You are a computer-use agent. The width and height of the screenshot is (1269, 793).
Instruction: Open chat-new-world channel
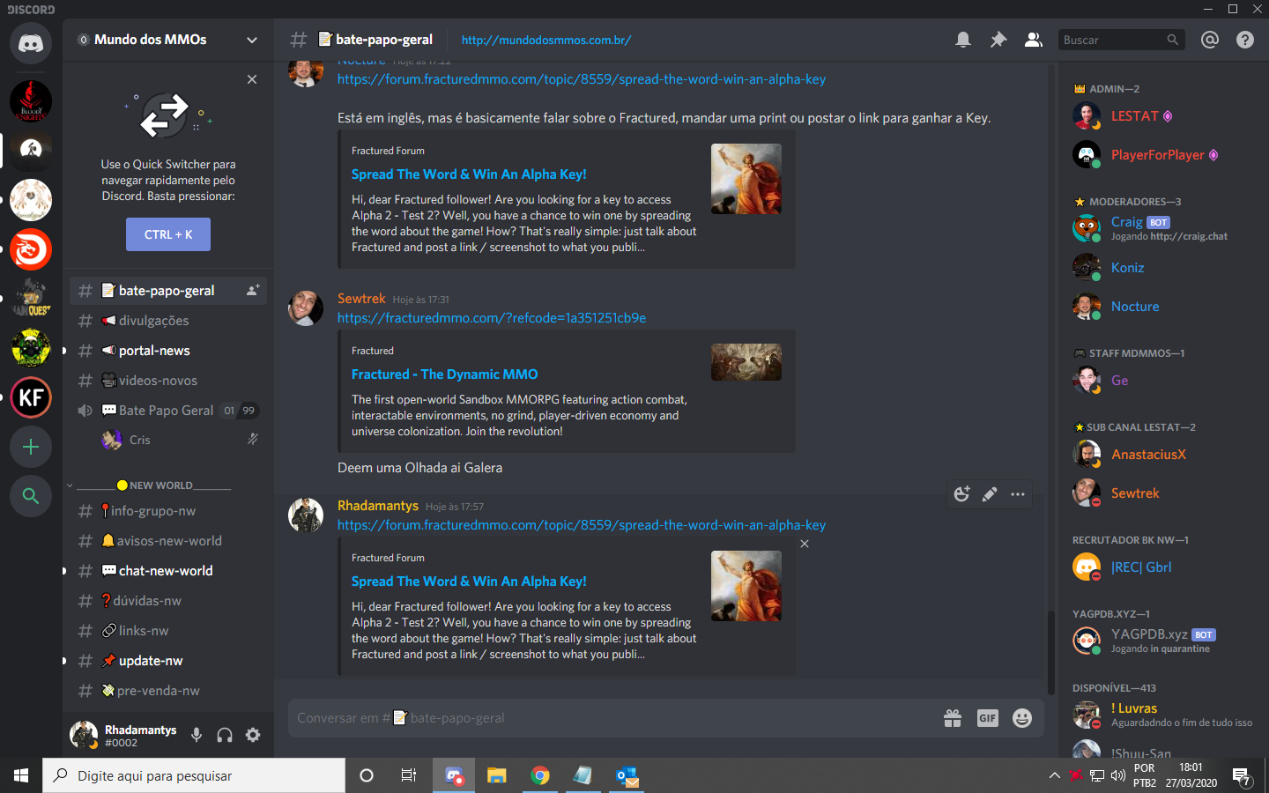pyautogui.click(x=168, y=571)
